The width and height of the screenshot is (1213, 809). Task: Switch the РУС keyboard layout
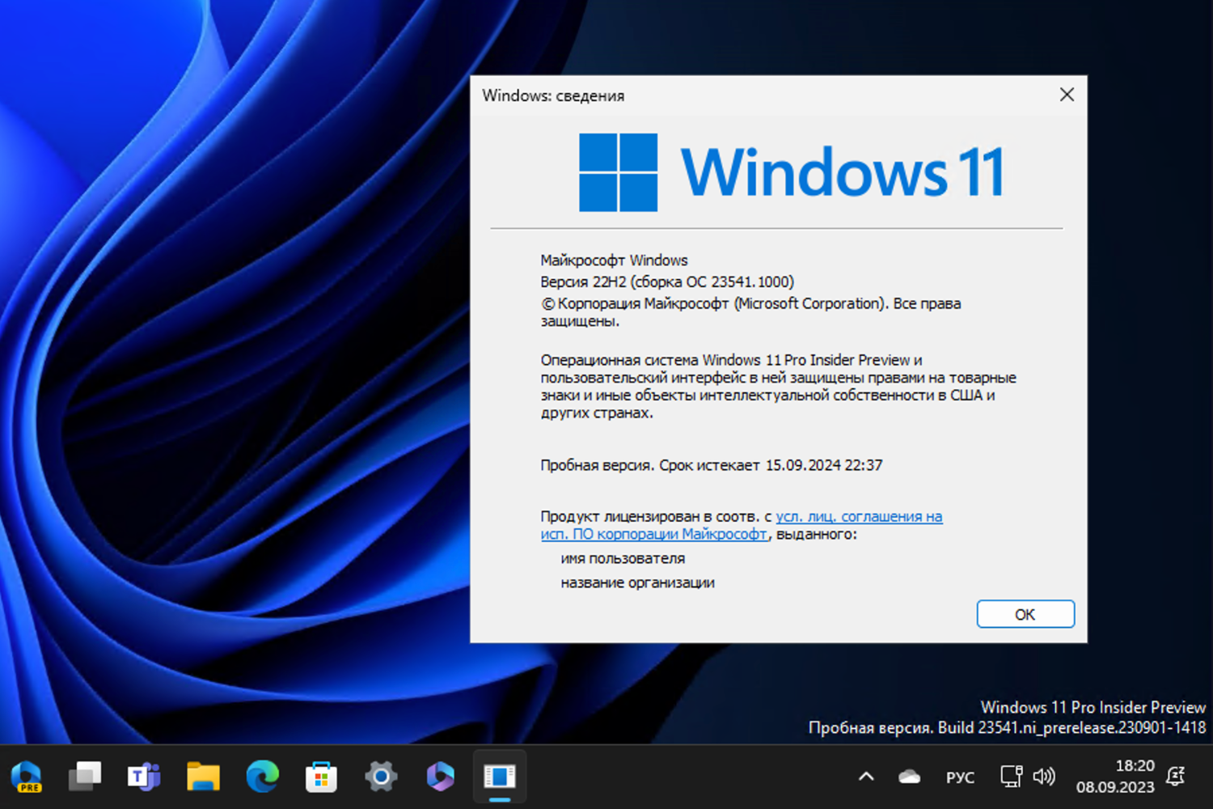[959, 777]
